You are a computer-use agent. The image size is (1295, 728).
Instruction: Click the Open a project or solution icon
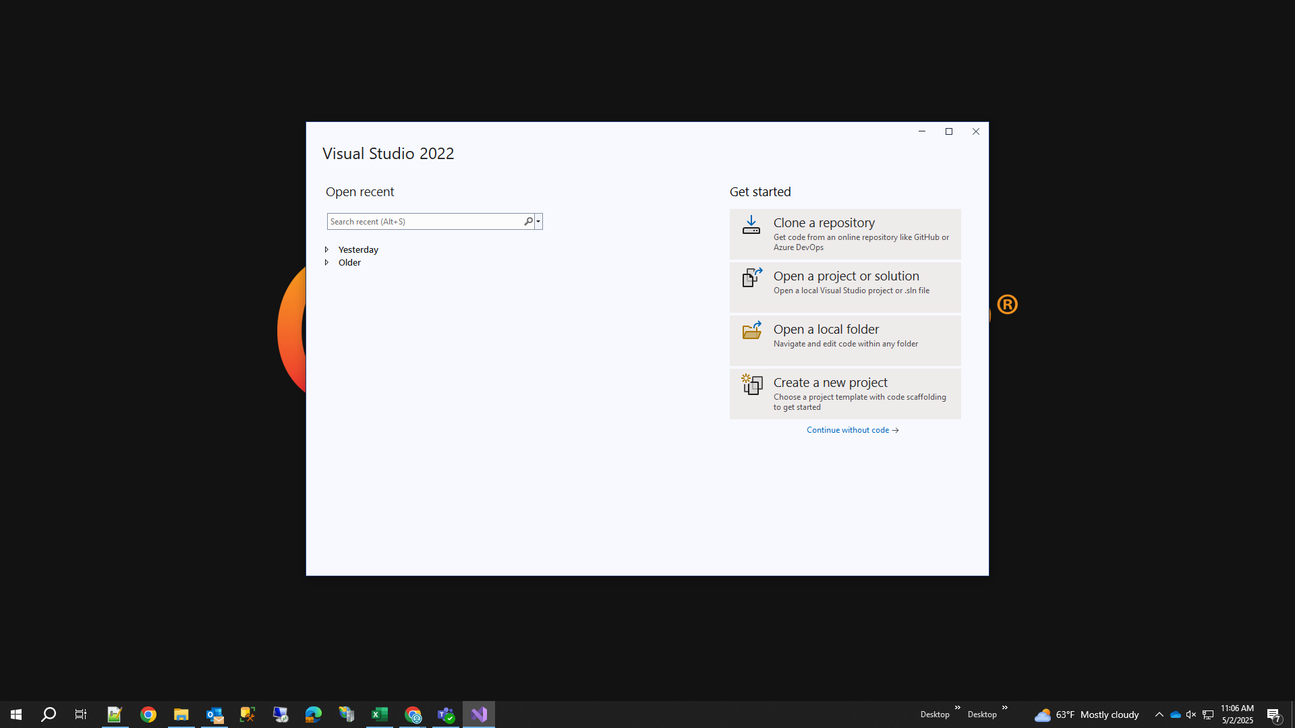pyautogui.click(x=751, y=278)
